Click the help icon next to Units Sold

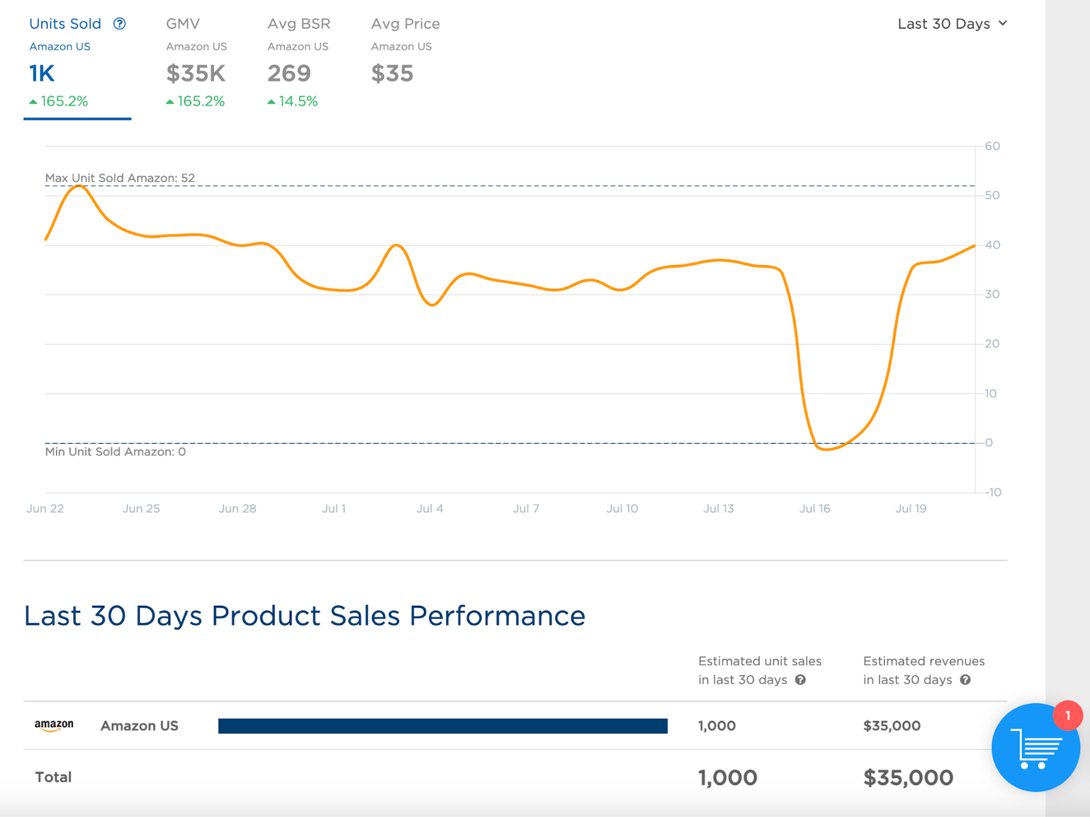point(120,23)
